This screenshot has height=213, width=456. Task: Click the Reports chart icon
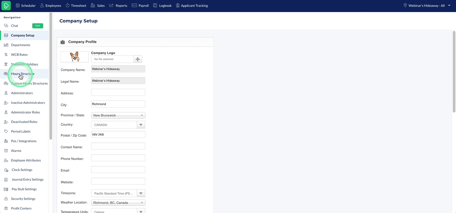(x=111, y=5)
